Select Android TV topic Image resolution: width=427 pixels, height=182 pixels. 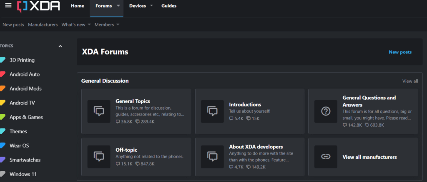[22, 103]
